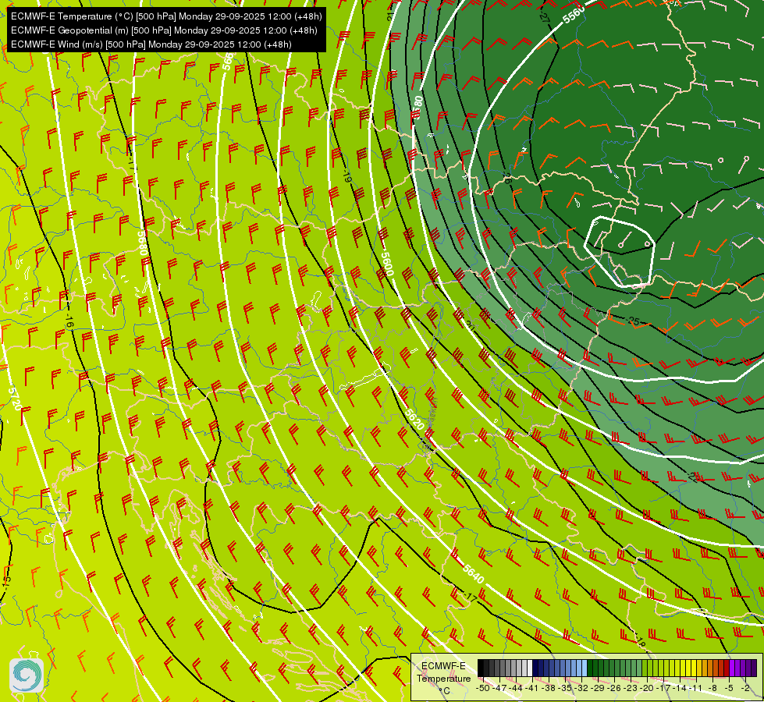Pick the white legend swatch left of -41
The height and width of the screenshot is (702, 764).
point(530,668)
